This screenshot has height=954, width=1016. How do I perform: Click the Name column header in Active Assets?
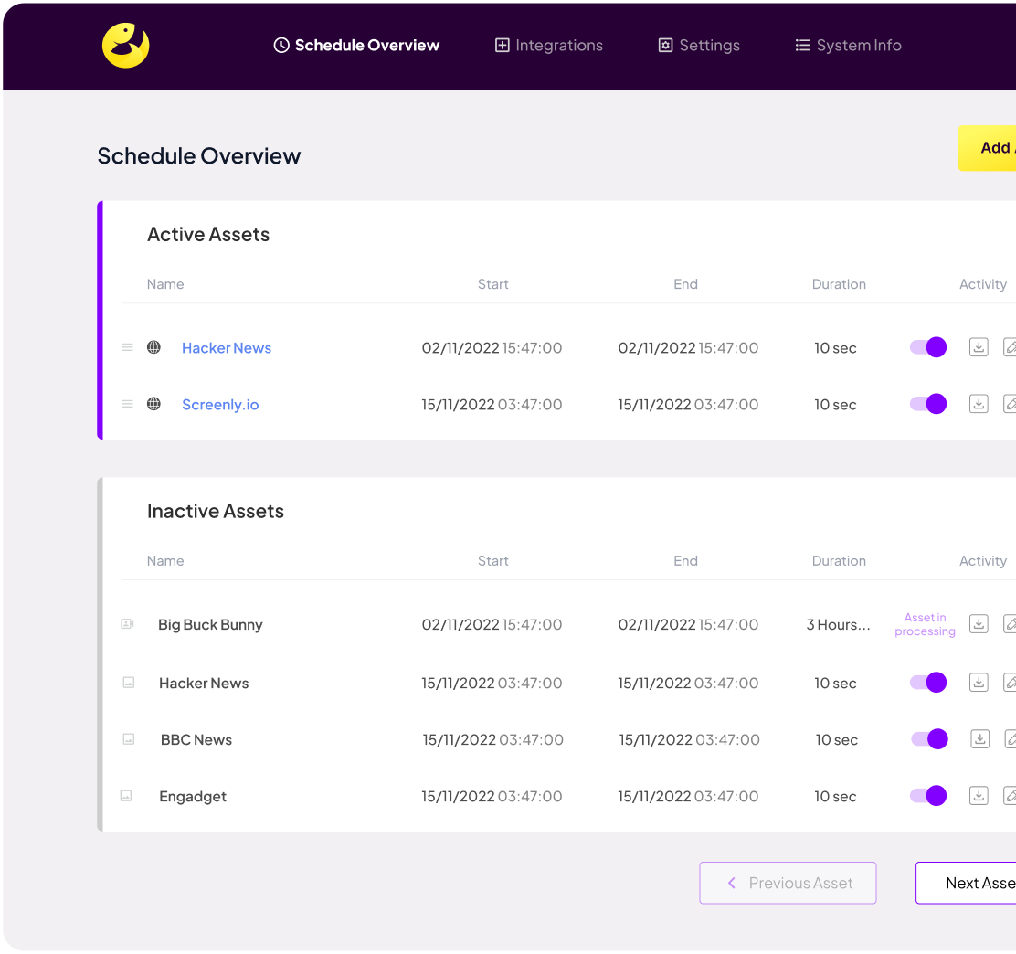pyautogui.click(x=165, y=284)
